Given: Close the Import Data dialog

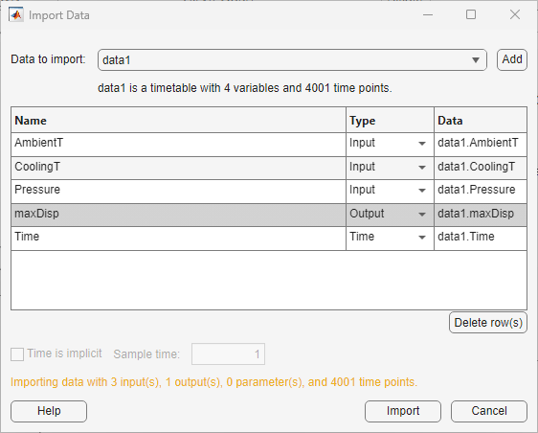Looking at the screenshot, I should click(515, 14).
